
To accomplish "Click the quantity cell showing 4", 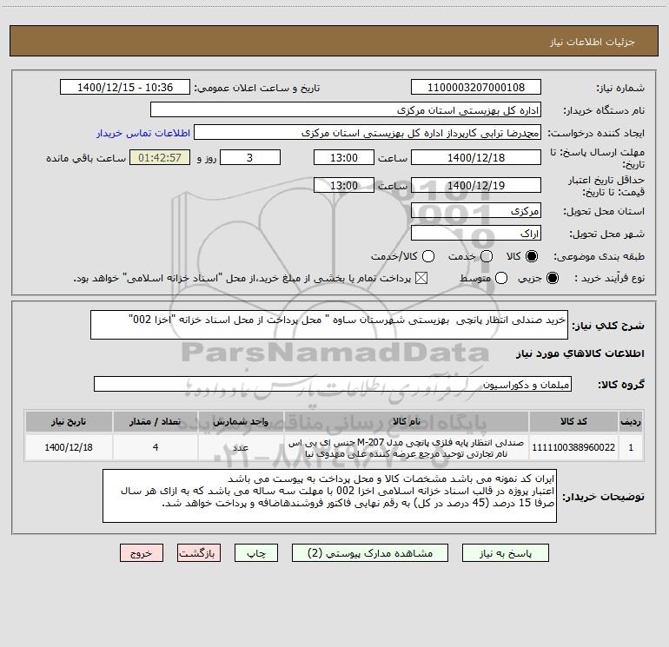I will pos(156,447).
